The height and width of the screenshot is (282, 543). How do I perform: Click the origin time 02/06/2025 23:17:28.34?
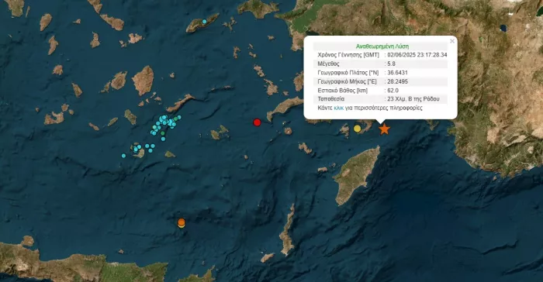417,55
